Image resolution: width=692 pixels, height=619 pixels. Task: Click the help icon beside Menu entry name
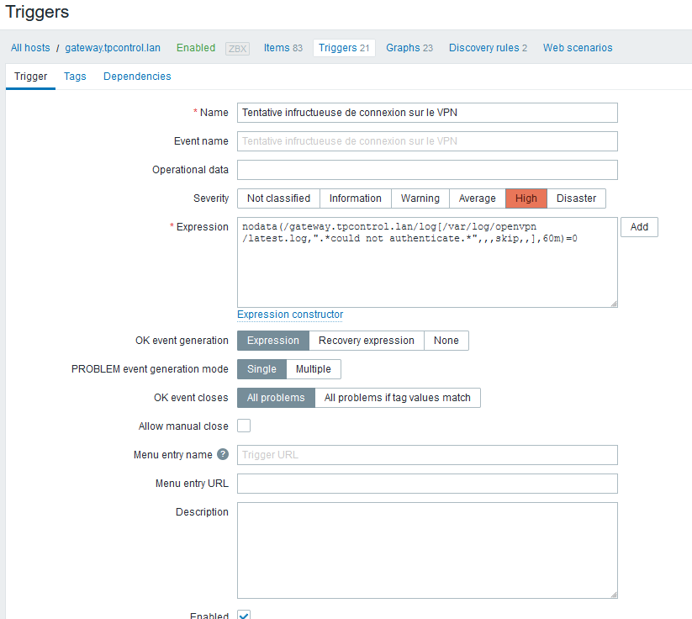pos(223,455)
